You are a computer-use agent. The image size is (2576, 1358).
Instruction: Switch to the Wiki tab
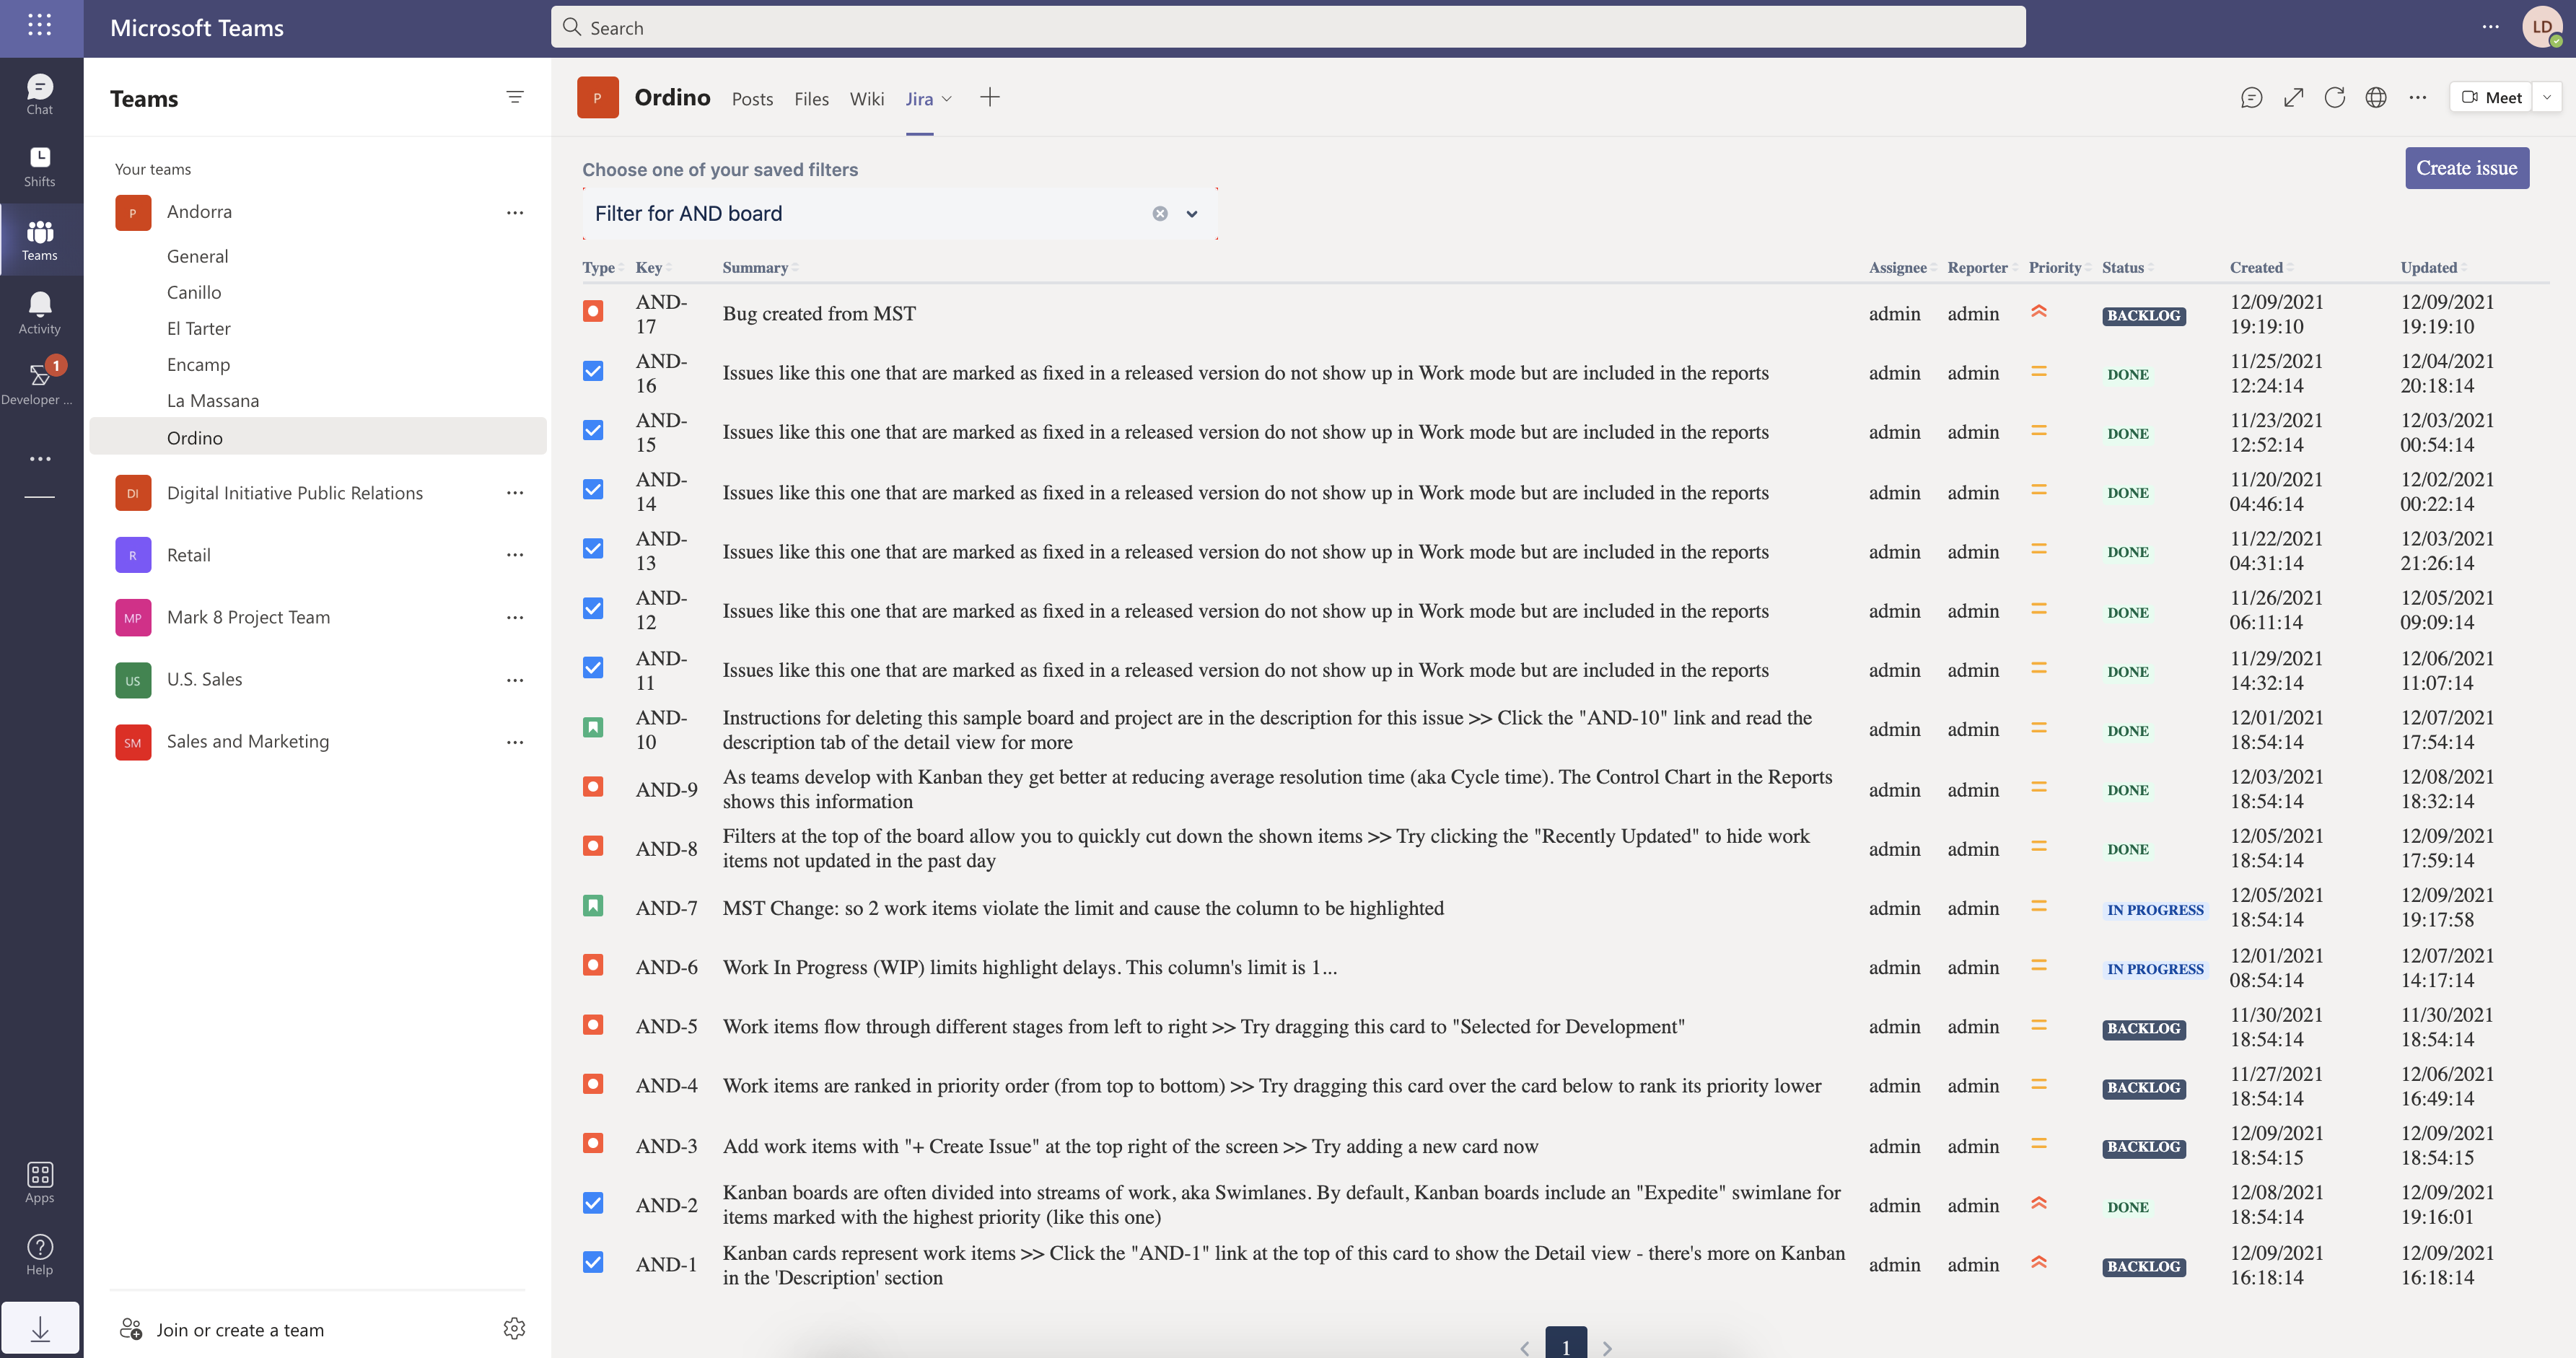click(866, 99)
